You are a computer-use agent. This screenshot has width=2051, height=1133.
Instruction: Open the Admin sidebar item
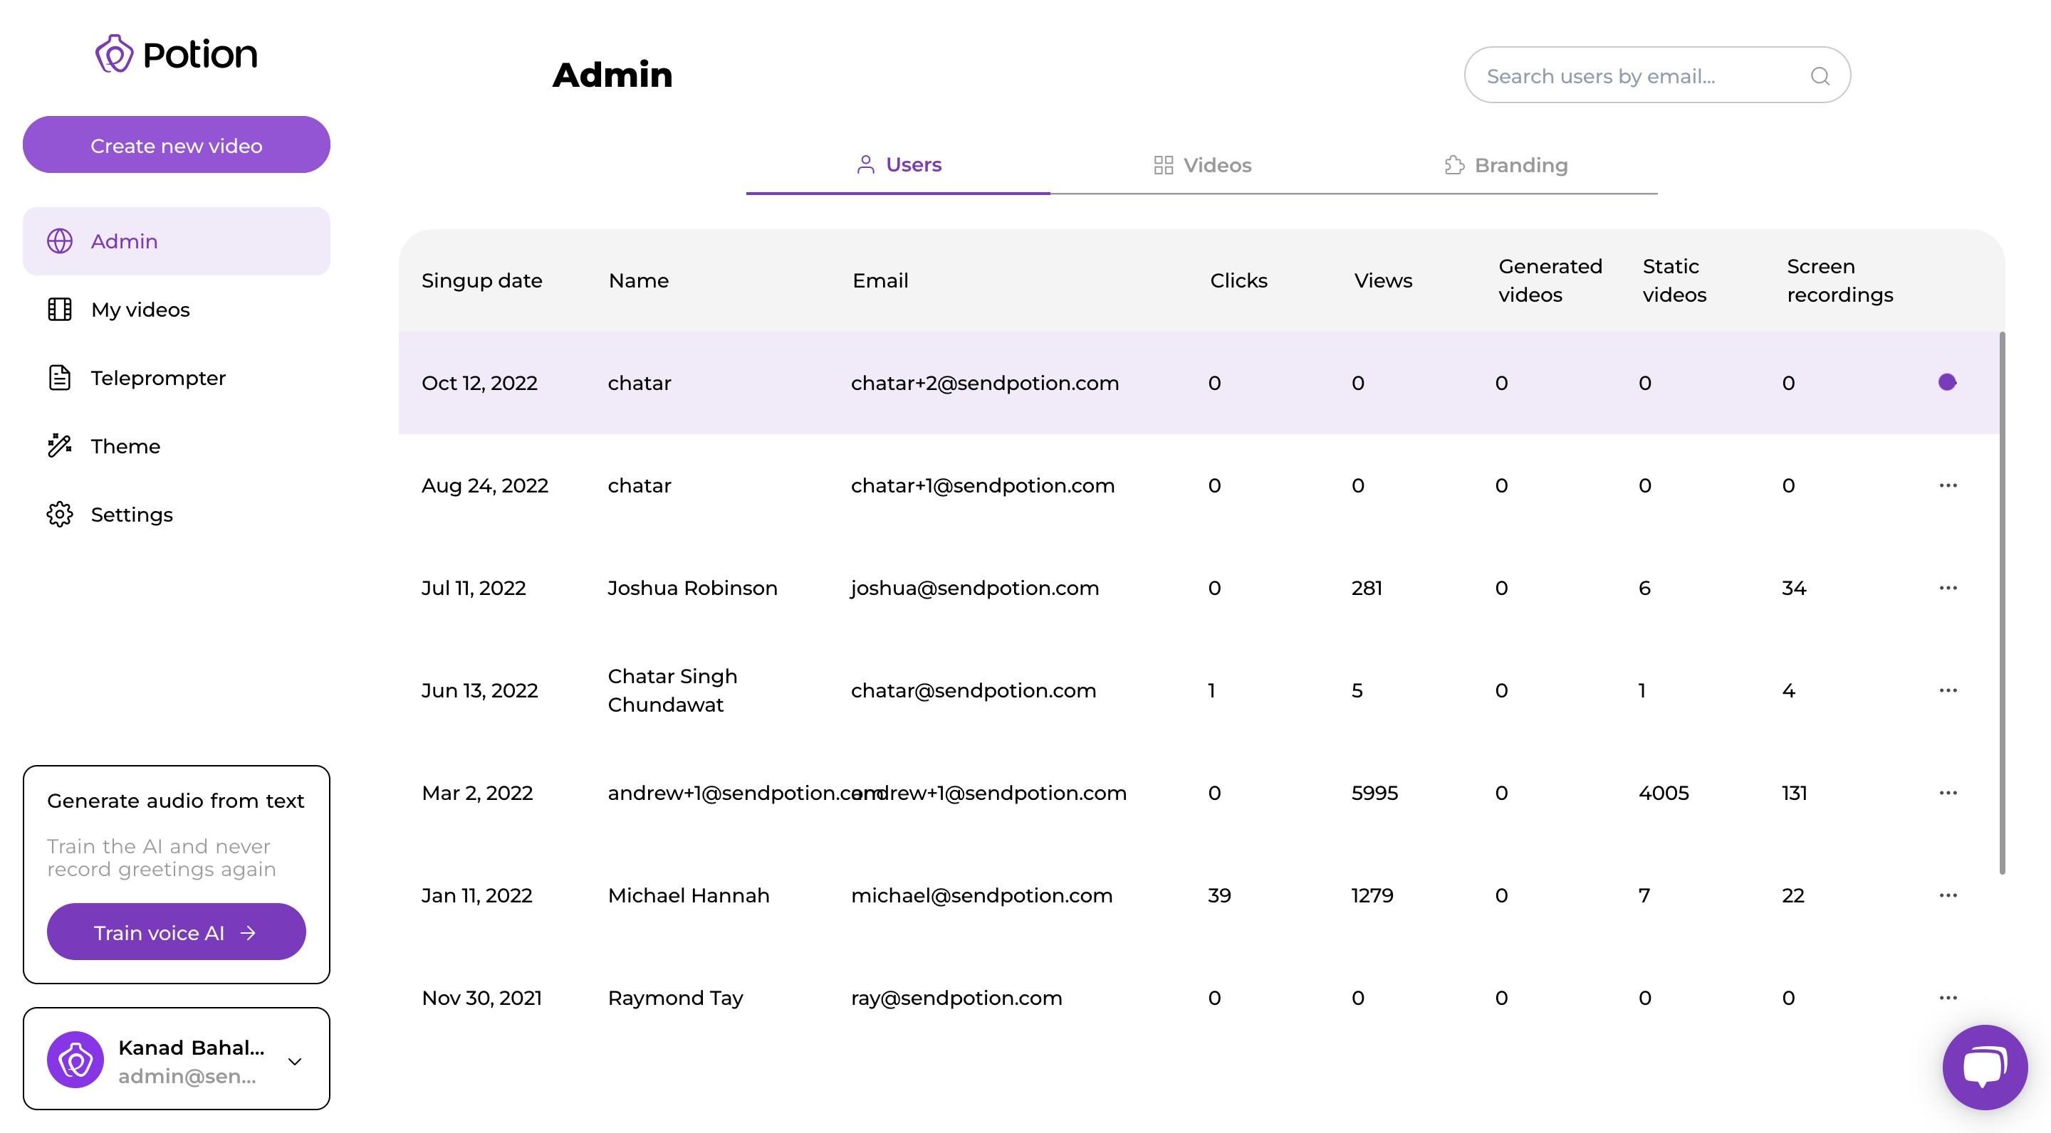pyautogui.click(x=176, y=241)
